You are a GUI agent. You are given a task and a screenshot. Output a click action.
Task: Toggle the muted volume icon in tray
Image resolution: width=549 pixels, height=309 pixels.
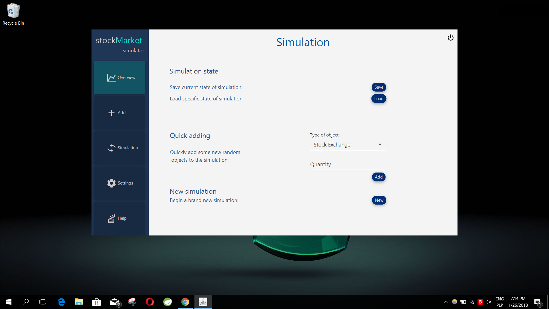point(488,302)
